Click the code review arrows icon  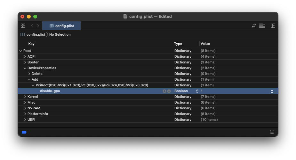(x=254, y=26)
